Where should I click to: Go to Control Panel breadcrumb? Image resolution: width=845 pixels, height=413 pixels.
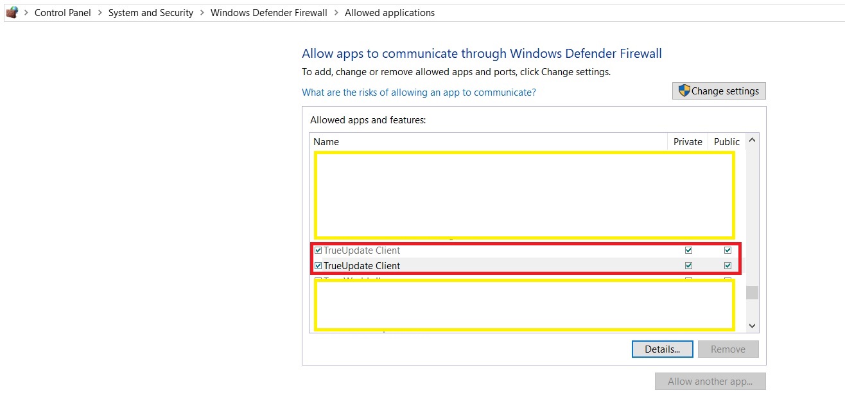[63, 13]
